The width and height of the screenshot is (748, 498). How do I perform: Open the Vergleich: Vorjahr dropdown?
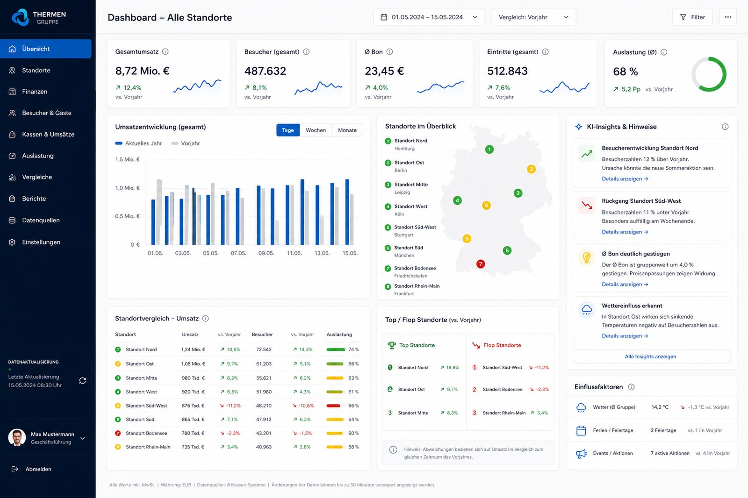tap(533, 17)
